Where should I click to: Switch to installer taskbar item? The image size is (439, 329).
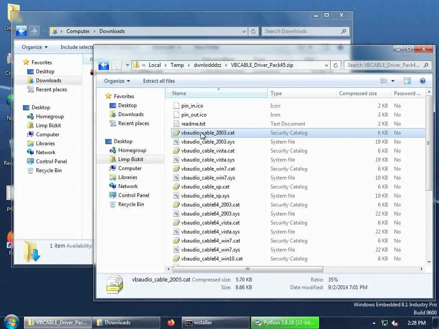(x=215, y=323)
